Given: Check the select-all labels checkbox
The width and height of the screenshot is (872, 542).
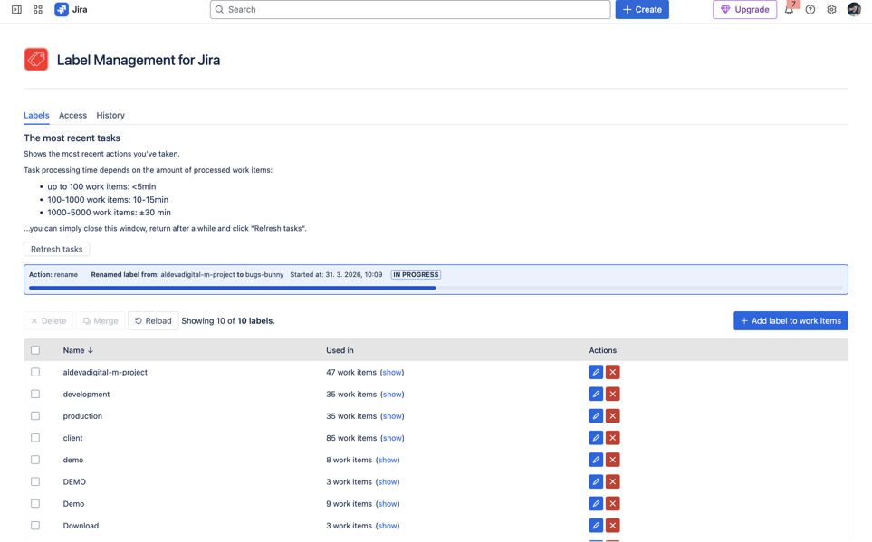Looking at the screenshot, I should pos(35,350).
